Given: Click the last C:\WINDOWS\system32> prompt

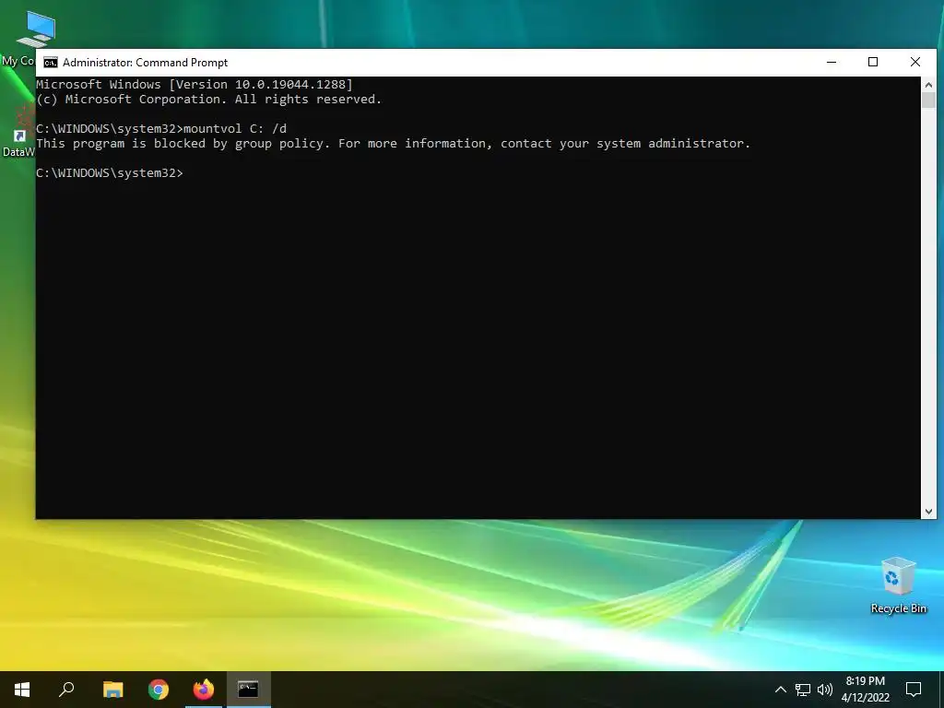Looking at the screenshot, I should coord(110,172).
